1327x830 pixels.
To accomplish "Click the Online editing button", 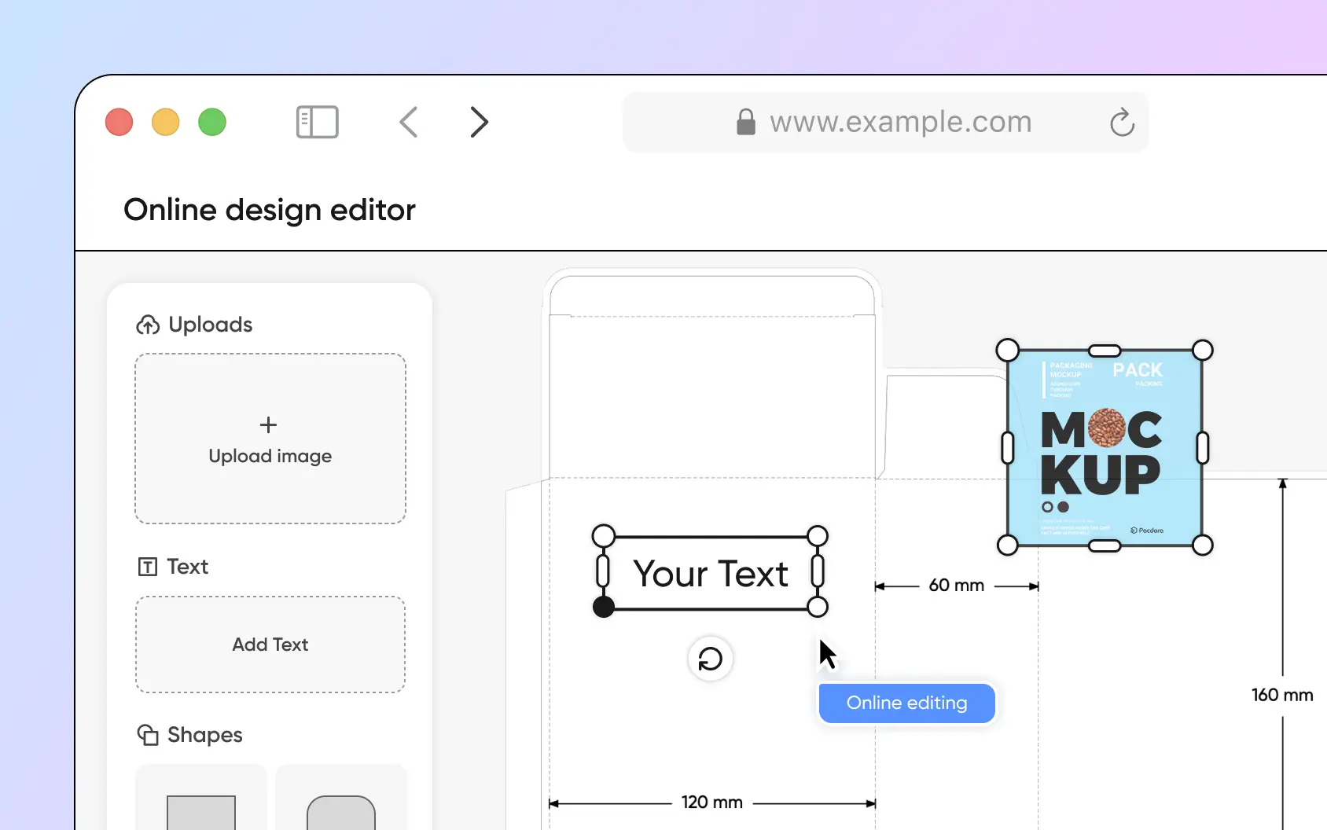I will click(x=906, y=703).
